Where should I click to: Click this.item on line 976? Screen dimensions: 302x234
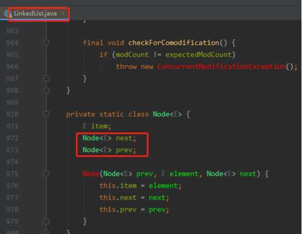118,185
